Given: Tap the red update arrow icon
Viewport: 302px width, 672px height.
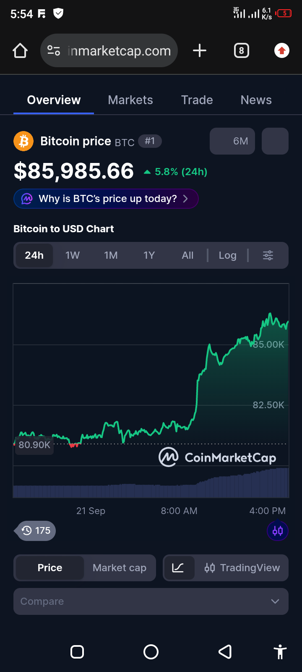Looking at the screenshot, I should 281,51.
